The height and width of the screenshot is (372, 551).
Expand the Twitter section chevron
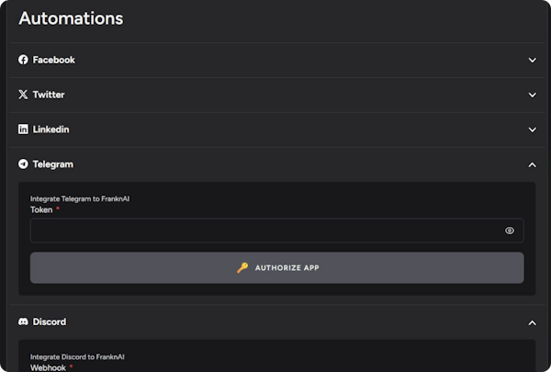[532, 95]
